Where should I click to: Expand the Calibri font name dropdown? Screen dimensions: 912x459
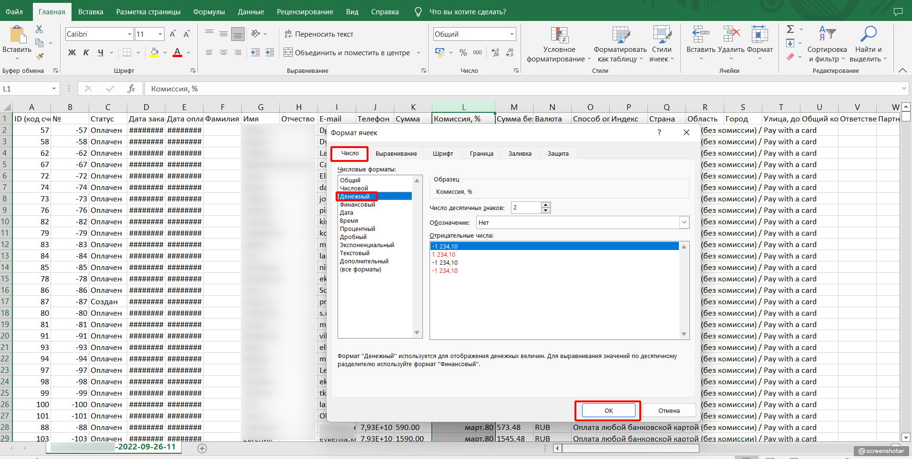tap(129, 34)
